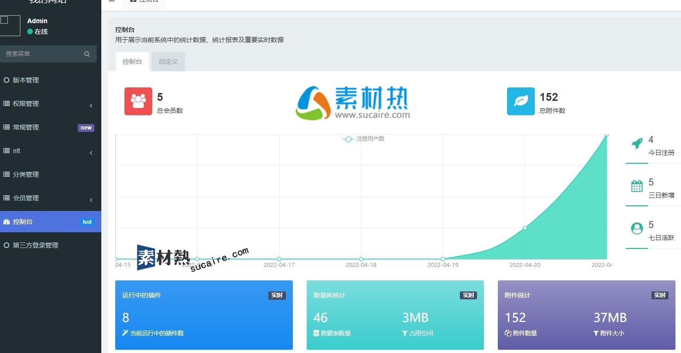
Task: Click the list icon beside 常规管理
Action: pos(6,127)
